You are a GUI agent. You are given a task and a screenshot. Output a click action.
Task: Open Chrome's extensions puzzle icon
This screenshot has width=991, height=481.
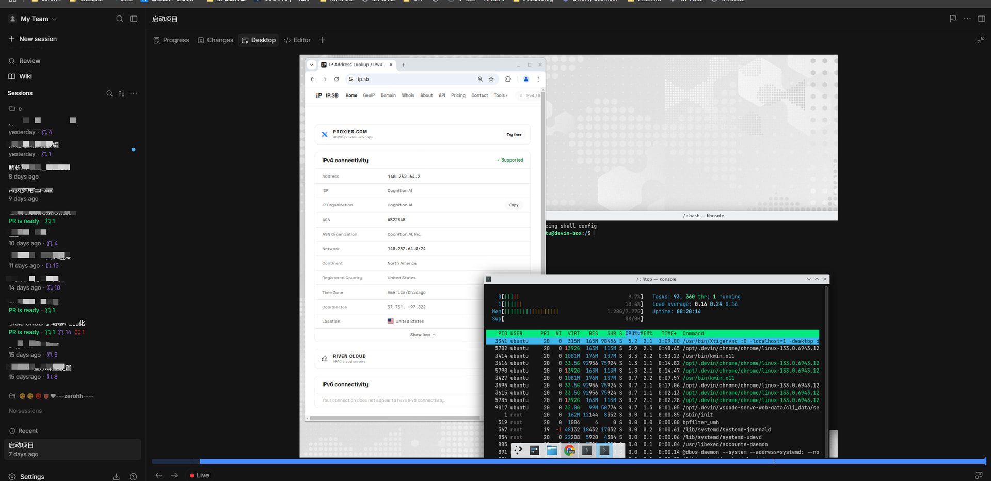click(508, 79)
